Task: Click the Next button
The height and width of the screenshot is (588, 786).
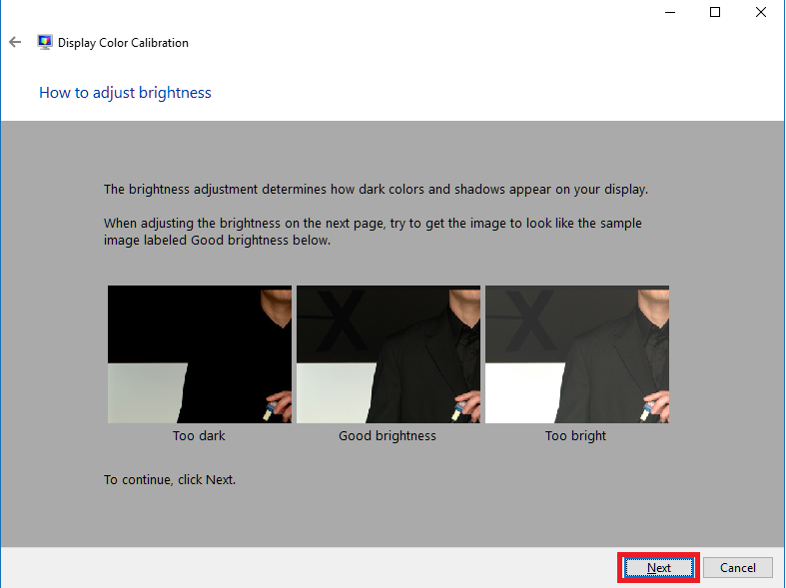Action: click(x=659, y=567)
